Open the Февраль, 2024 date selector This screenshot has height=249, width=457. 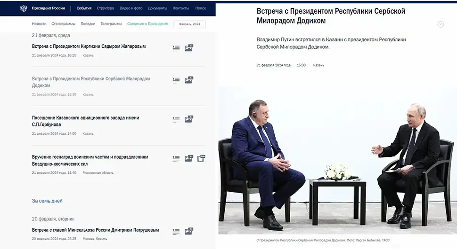[x=189, y=24]
